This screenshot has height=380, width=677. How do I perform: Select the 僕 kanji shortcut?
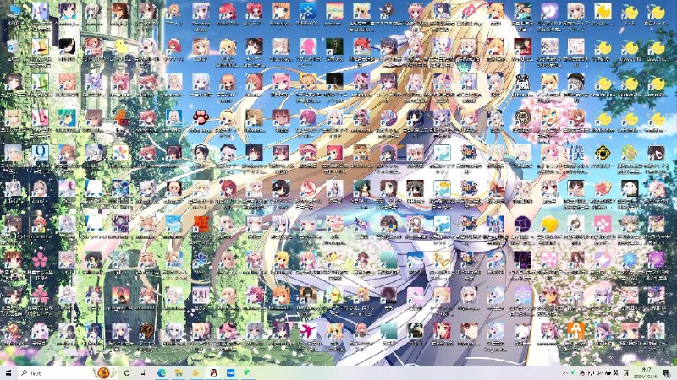tap(575, 153)
